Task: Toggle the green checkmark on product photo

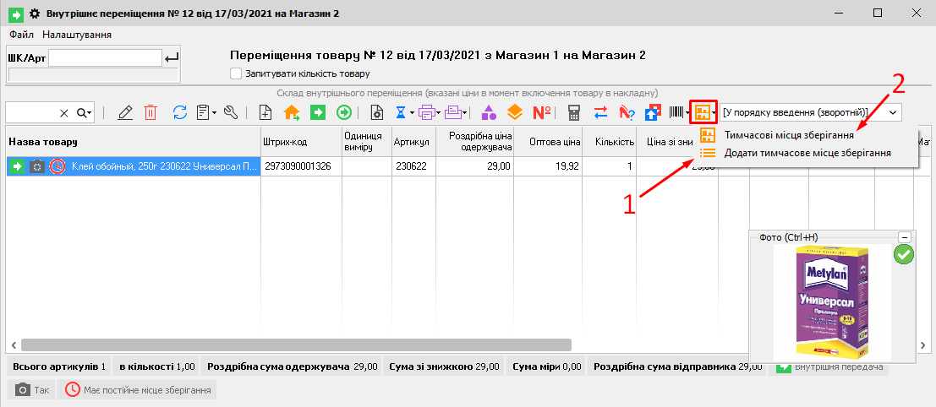Action: tap(903, 254)
